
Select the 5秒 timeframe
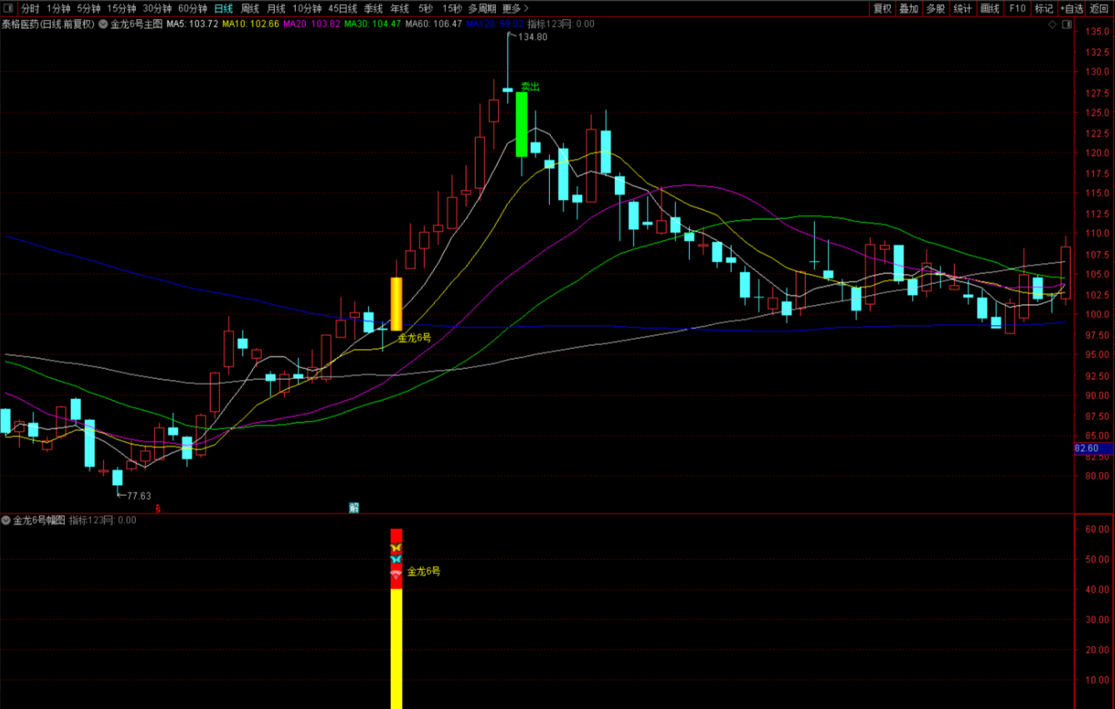pyautogui.click(x=426, y=8)
